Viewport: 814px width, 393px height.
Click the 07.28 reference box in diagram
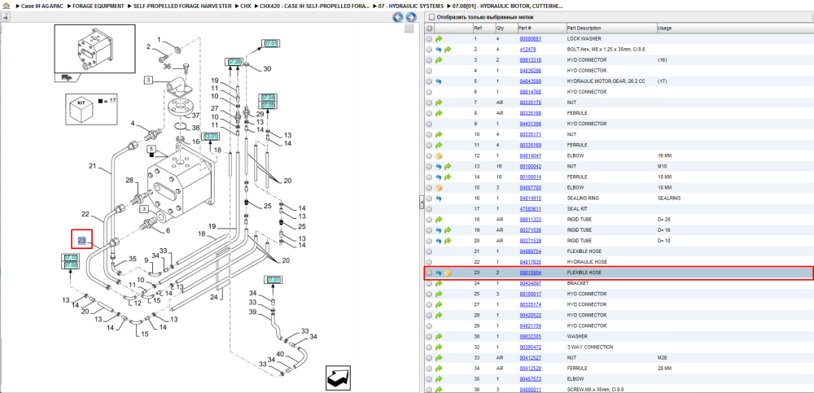(234, 62)
